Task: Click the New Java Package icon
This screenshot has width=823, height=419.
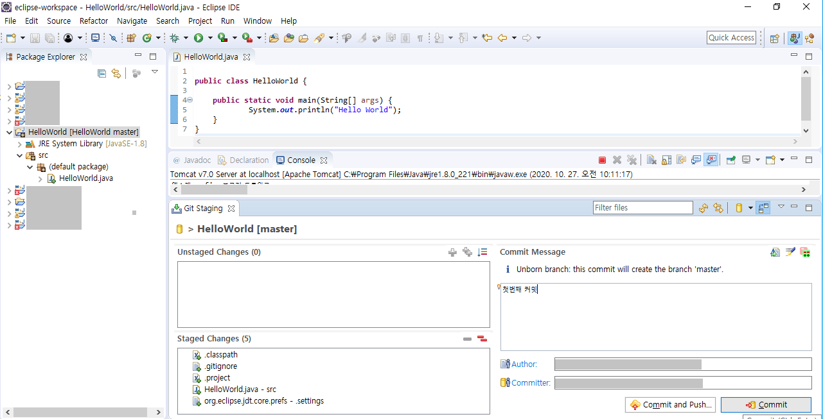Action: point(131,38)
